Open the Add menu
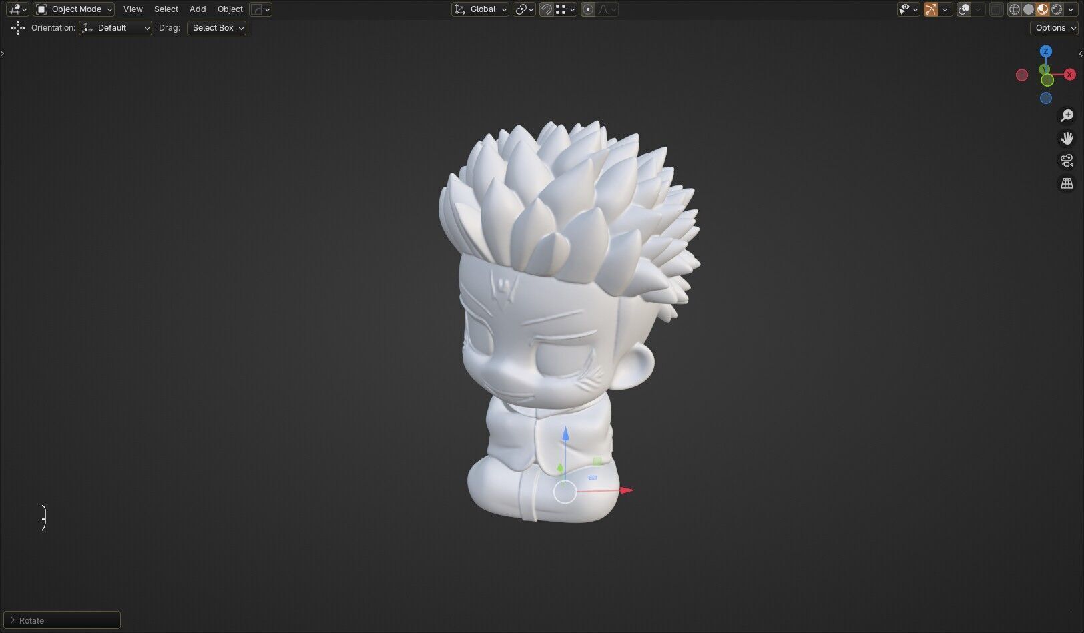1084x633 pixels. pos(198,9)
